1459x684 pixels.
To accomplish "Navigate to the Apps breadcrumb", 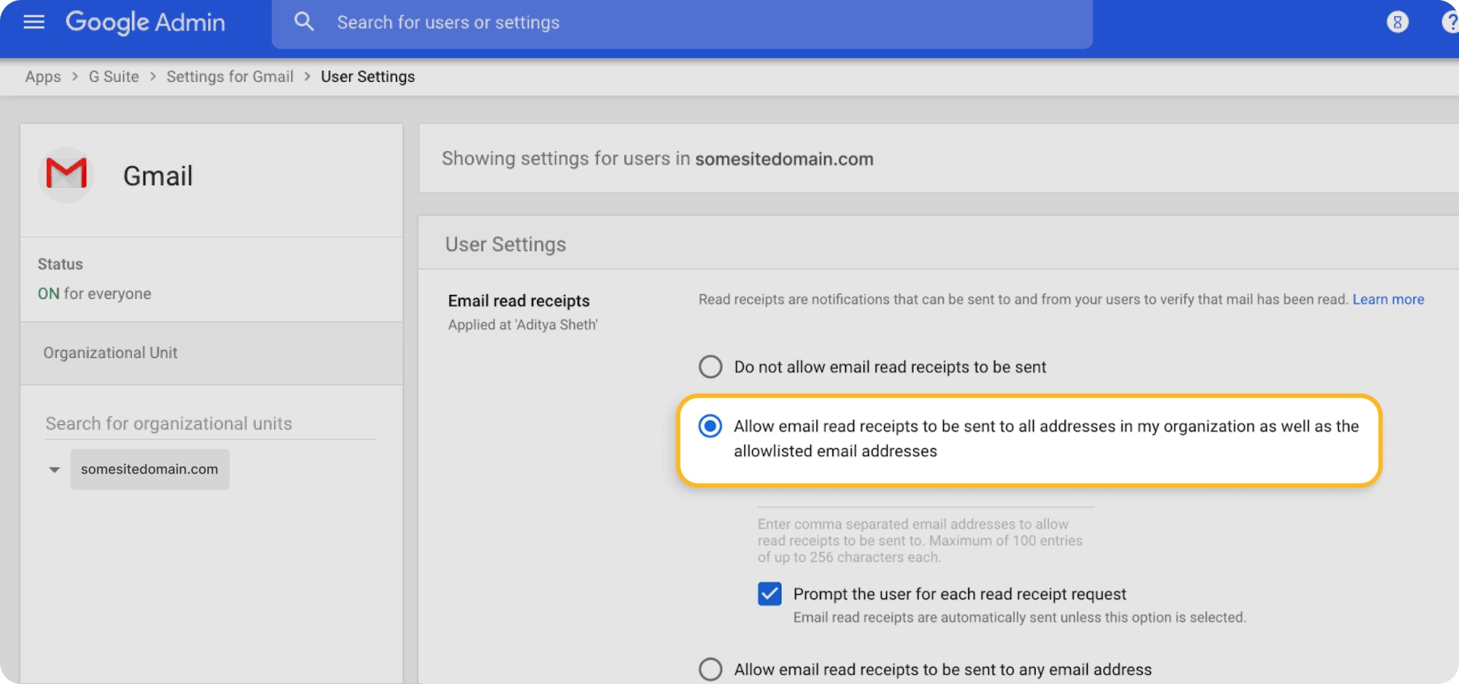I will (42, 77).
